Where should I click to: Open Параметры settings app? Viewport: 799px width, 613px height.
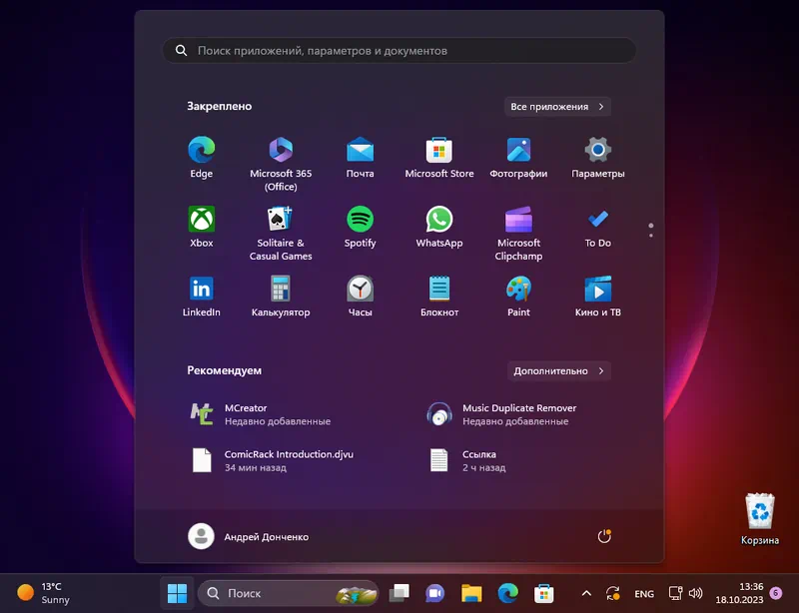pos(597,158)
